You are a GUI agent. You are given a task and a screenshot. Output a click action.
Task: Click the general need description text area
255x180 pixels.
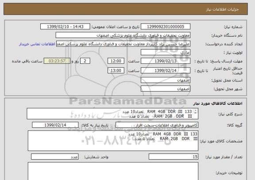112,114
